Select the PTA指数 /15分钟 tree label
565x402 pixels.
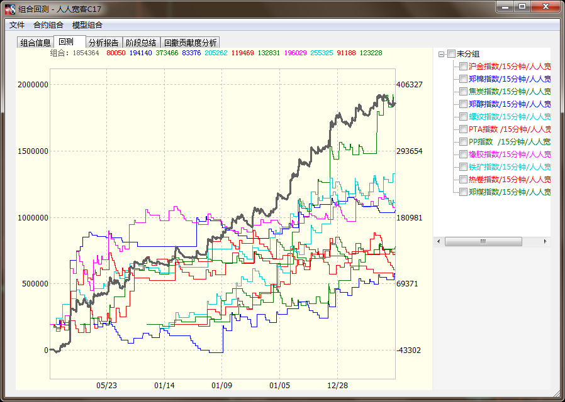click(510, 129)
